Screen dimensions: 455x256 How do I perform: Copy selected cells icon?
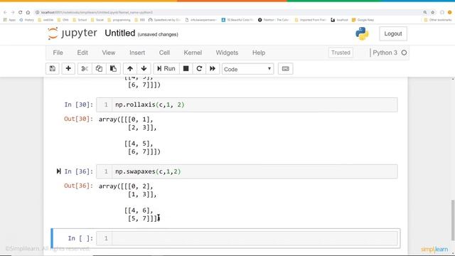click(99, 69)
